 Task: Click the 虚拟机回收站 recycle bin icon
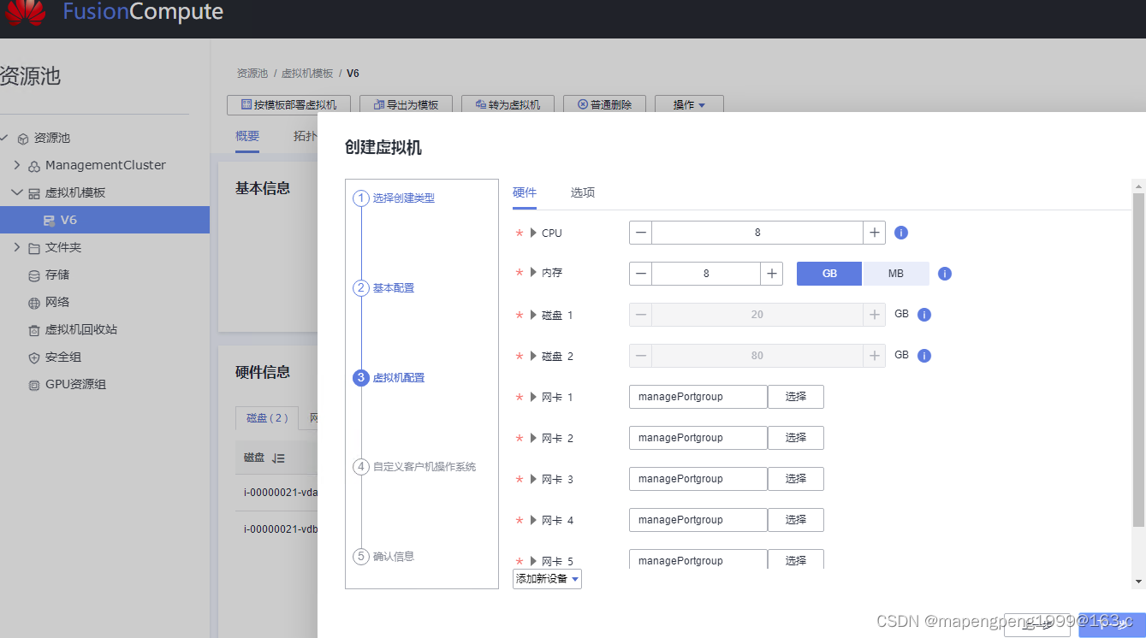tap(34, 330)
